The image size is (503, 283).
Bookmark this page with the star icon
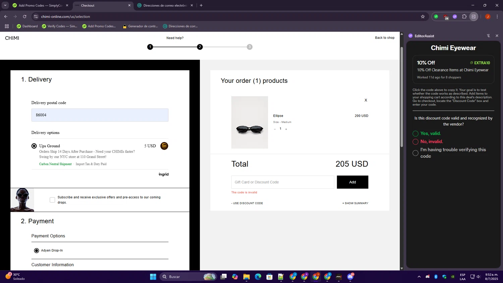tap(423, 16)
